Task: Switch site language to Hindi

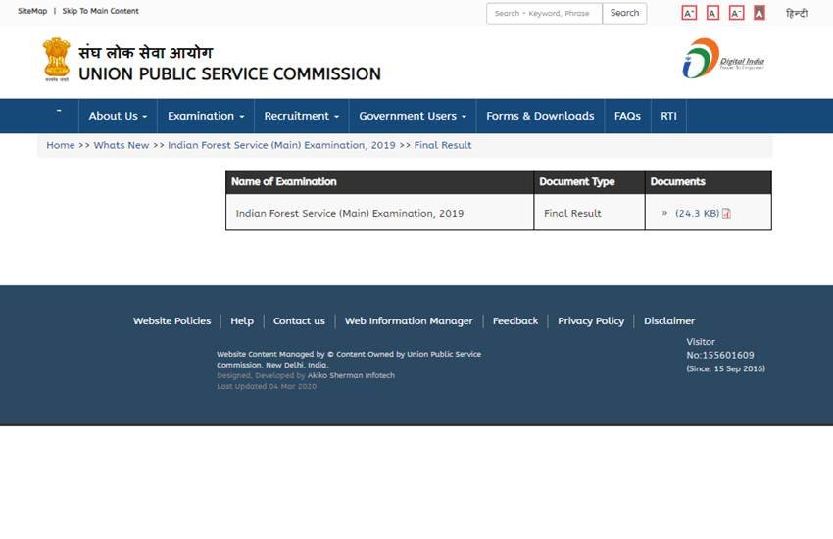Action: (797, 13)
